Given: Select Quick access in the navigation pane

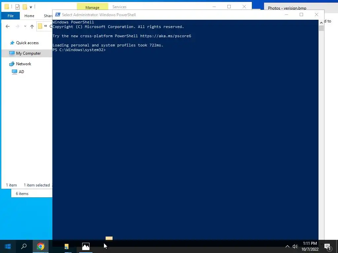Looking at the screenshot, I should click(27, 43).
